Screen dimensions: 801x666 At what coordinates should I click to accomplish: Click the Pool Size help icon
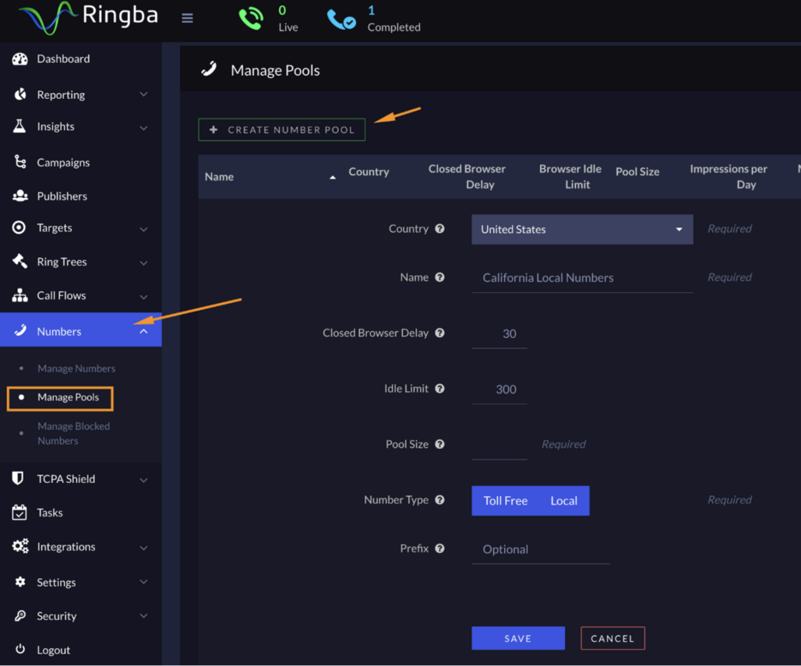tap(439, 444)
